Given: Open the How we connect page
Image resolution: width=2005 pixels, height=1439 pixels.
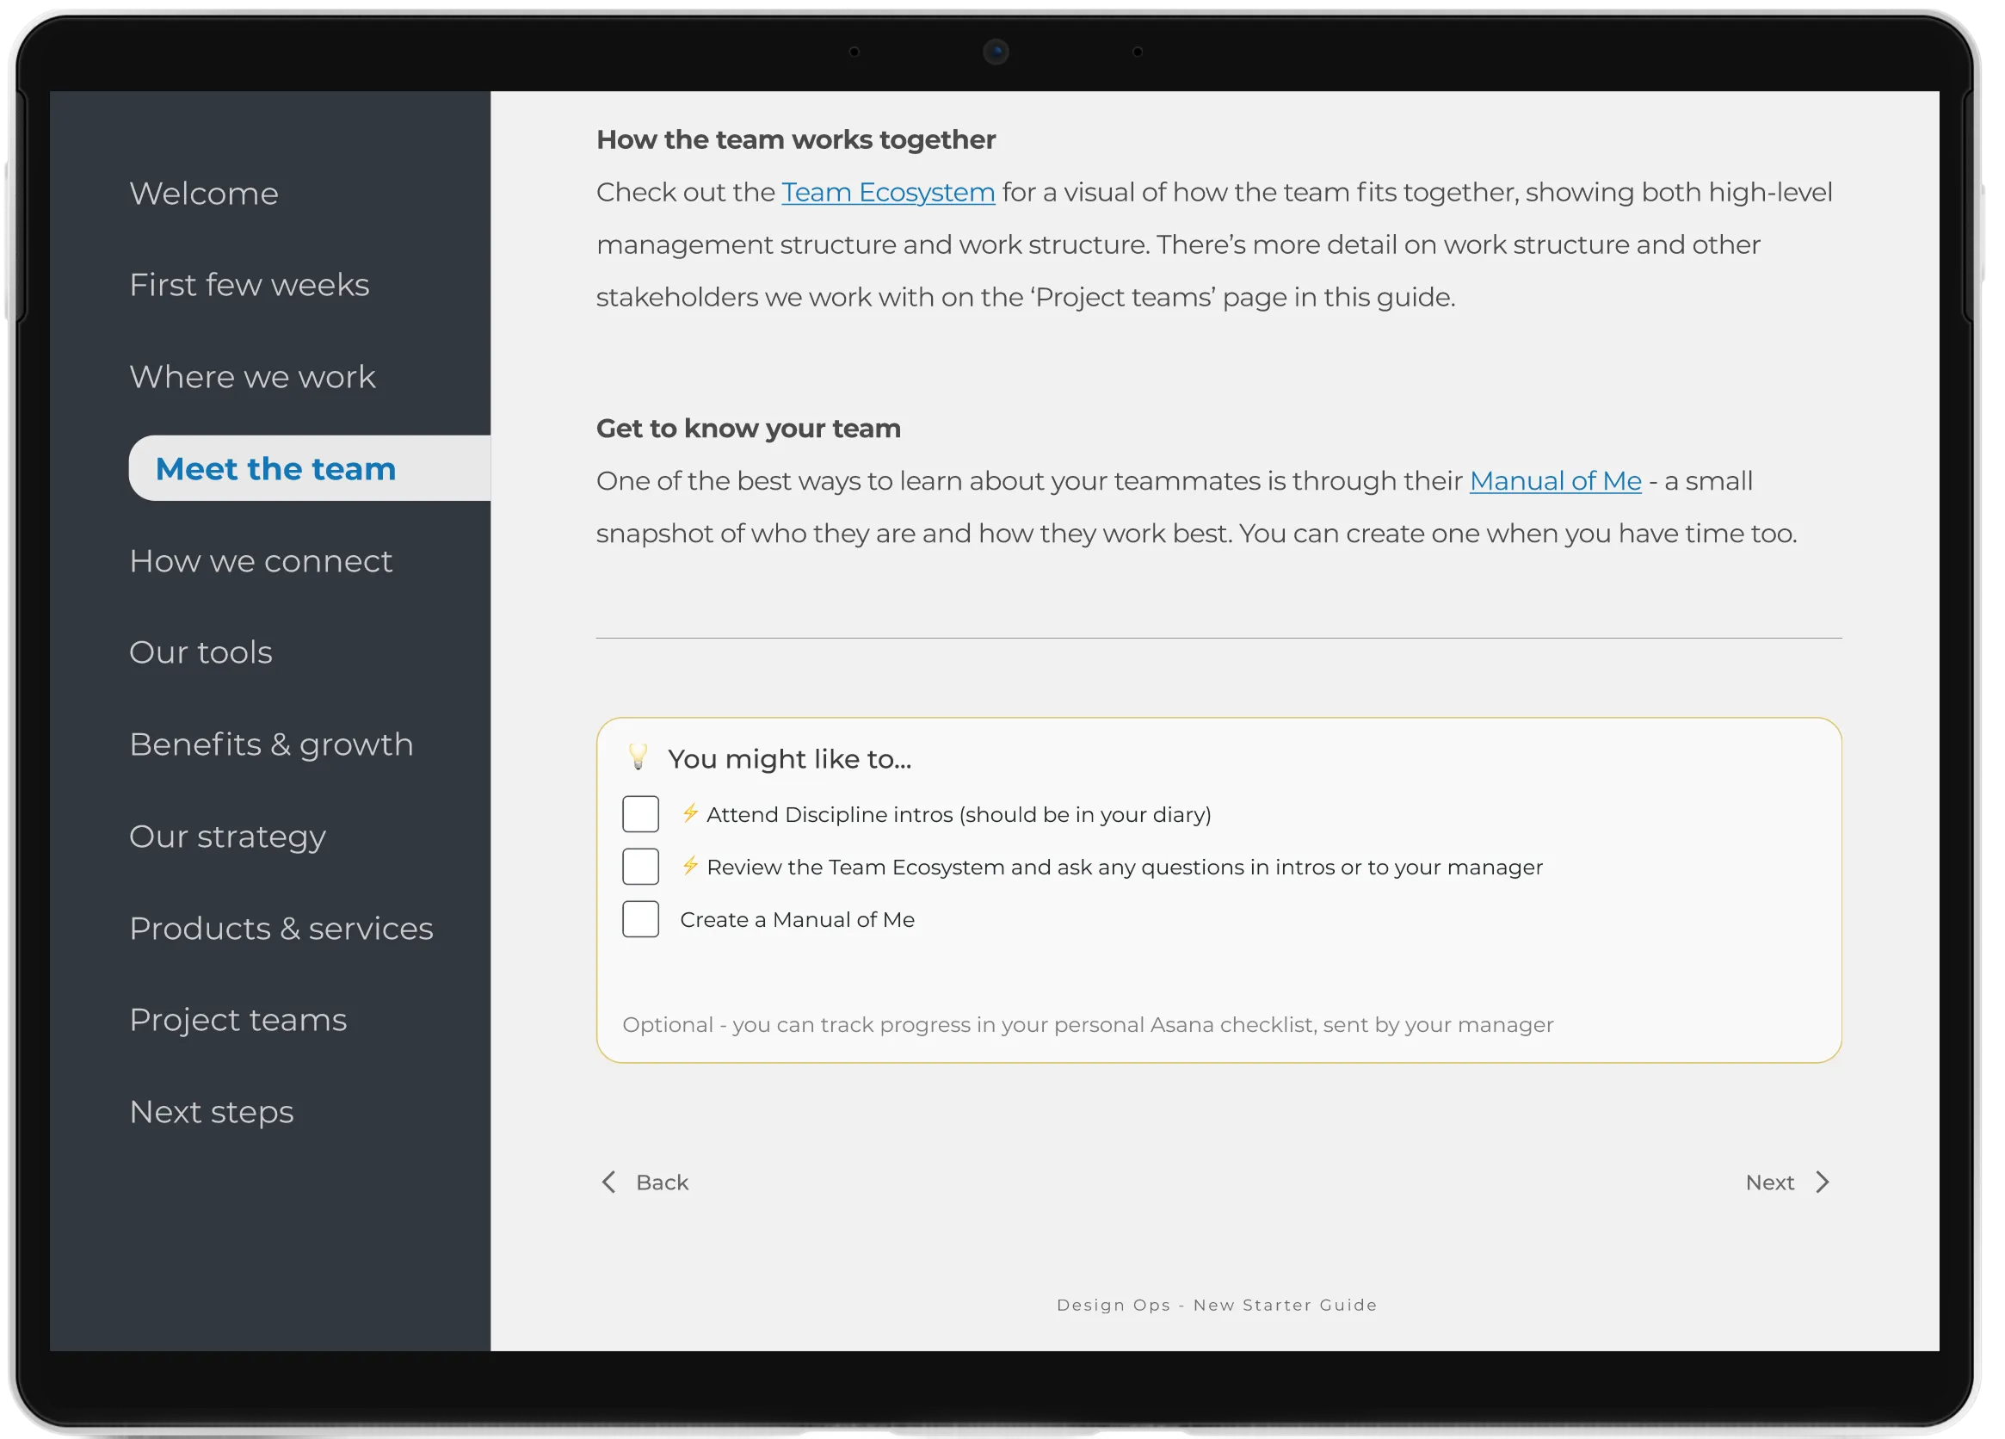Looking at the screenshot, I should click(260, 561).
